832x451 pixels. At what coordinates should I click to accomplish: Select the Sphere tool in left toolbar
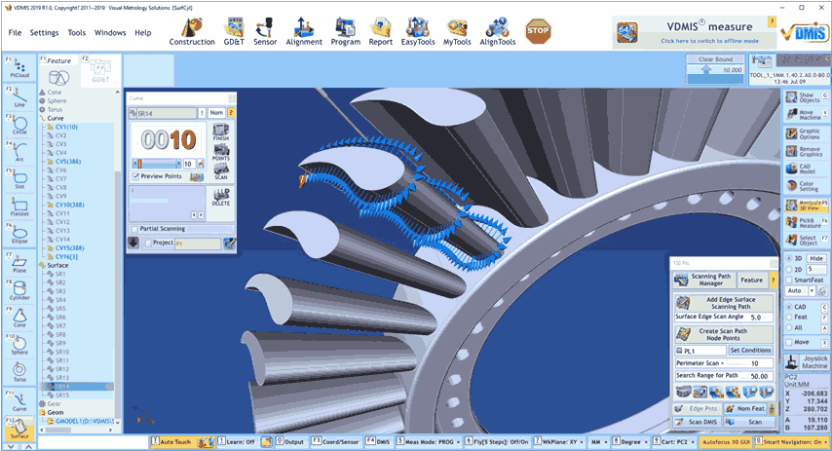(19, 345)
